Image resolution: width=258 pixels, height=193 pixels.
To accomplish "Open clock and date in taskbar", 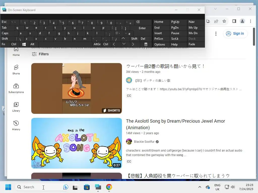I will point(246,187).
